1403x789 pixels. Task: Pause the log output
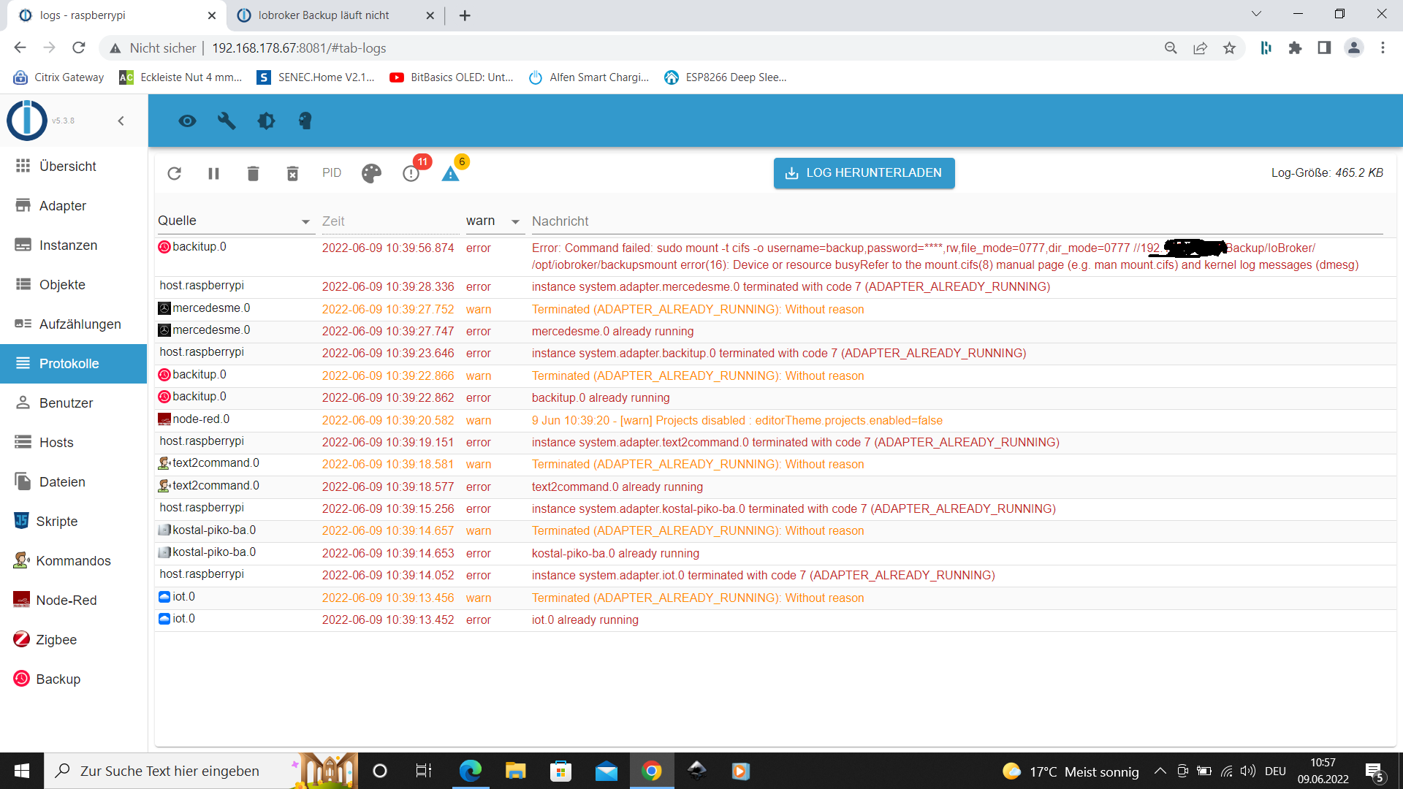pos(213,173)
